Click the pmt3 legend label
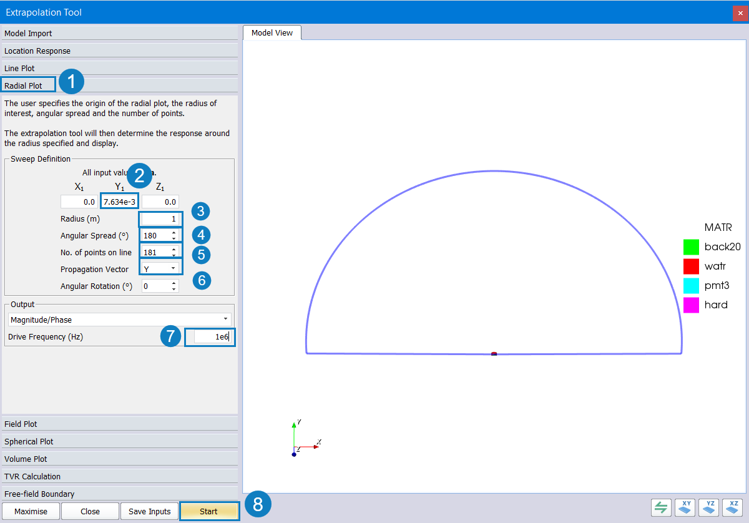 (x=717, y=285)
